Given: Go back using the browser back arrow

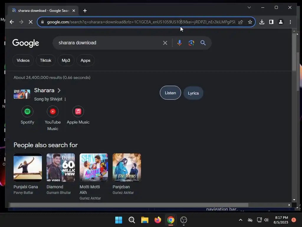Looking at the screenshot, I should pos(12,22).
